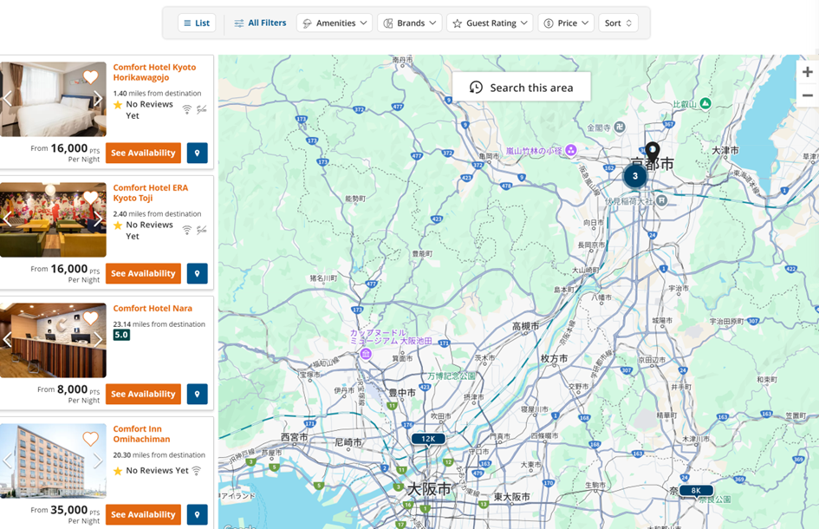The width and height of the screenshot is (819, 529).
Task: Open Comfort Hotel ERA Kyoto Toji title link
Action: [x=151, y=193]
